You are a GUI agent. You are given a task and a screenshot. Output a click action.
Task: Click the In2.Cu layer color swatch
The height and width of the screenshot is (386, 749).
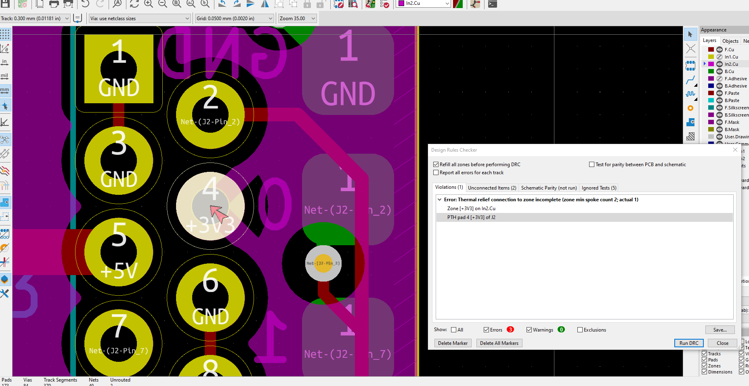711,64
